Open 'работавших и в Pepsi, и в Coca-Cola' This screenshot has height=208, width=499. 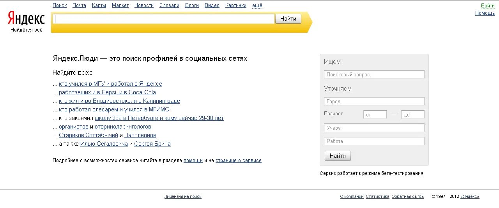pyautogui.click(x=107, y=92)
